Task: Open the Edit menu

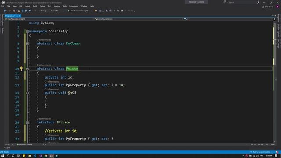Action: [x=8, y=6]
